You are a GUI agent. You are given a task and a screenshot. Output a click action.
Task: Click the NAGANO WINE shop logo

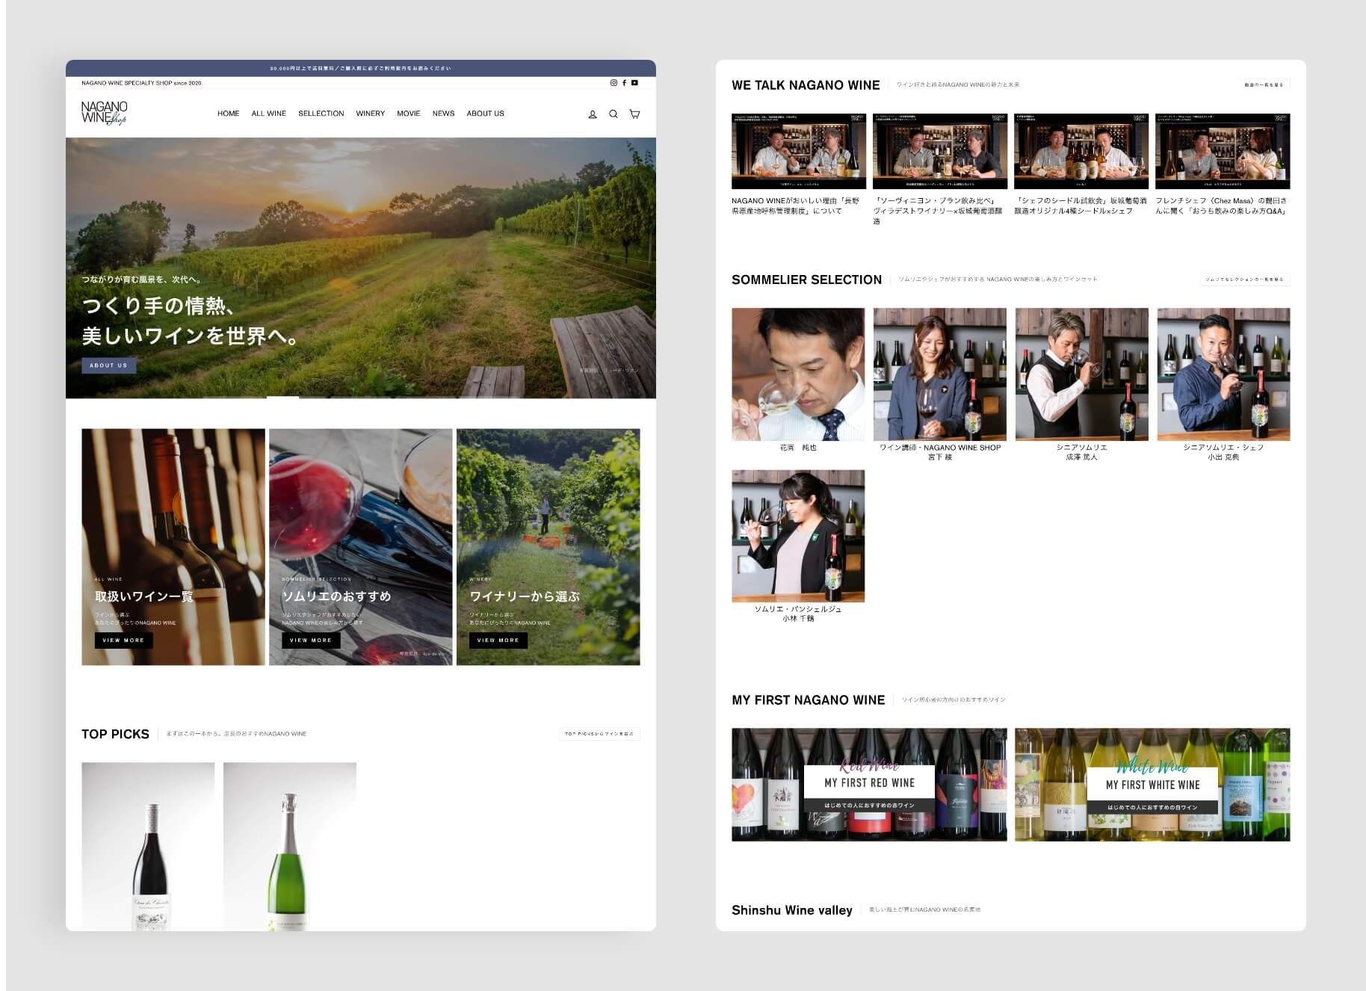click(105, 113)
